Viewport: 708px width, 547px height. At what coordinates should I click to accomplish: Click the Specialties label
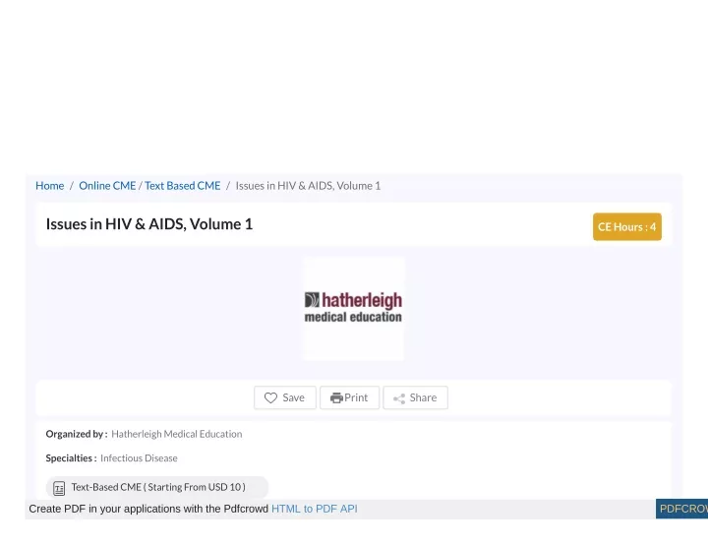click(x=72, y=458)
